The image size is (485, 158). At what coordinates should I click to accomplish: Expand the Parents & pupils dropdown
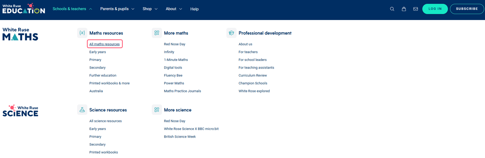pos(117,9)
